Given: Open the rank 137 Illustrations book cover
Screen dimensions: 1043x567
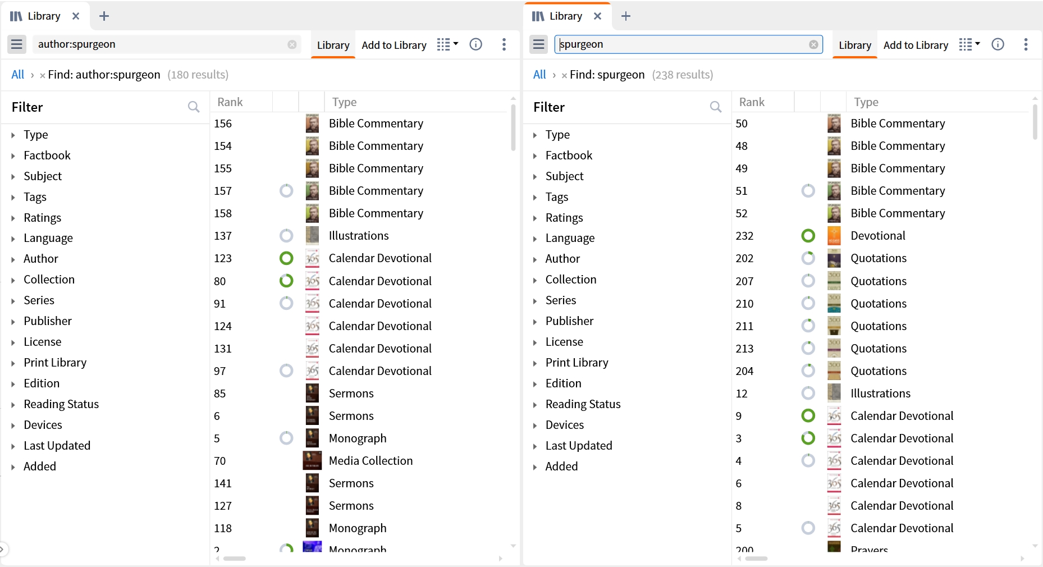Looking at the screenshot, I should (x=312, y=236).
